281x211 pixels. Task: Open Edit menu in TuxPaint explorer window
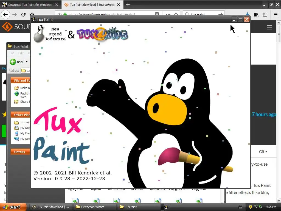(x=21, y=53)
